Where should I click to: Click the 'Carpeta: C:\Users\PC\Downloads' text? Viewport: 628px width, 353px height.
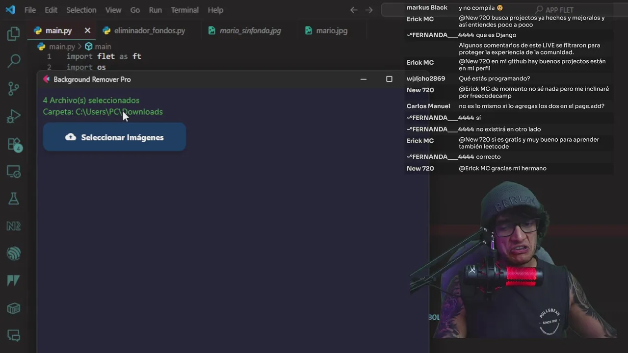click(x=103, y=112)
